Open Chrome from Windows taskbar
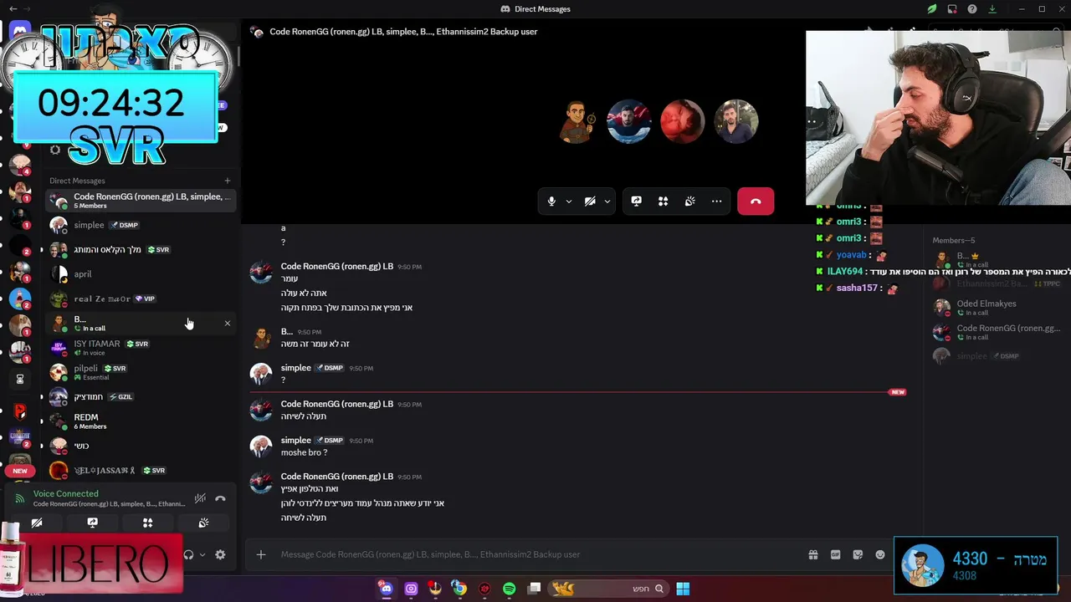Viewport: 1071px width, 602px height. tap(459, 589)
